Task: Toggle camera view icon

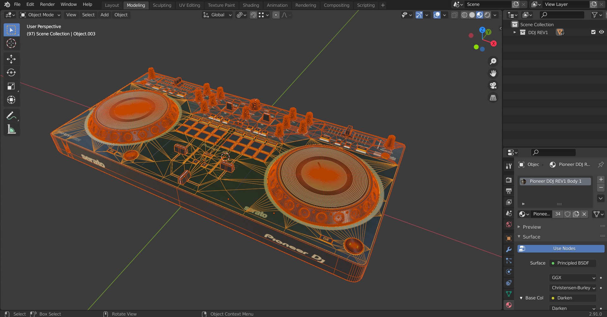Action: [x=493, y=85]
